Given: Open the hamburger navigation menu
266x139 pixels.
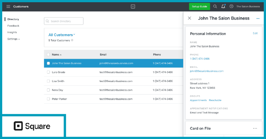Looking at the screenshot, I should (8, 6).
